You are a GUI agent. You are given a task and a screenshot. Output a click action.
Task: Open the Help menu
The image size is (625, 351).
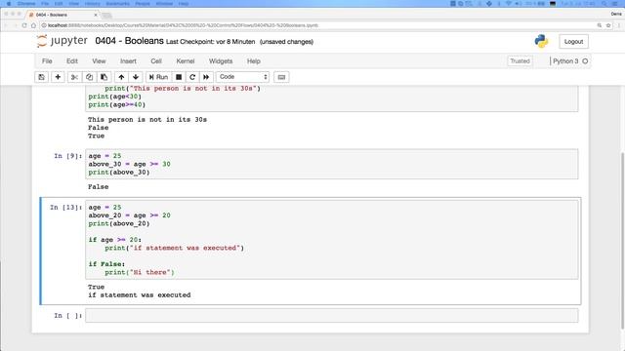click(254, 61)
